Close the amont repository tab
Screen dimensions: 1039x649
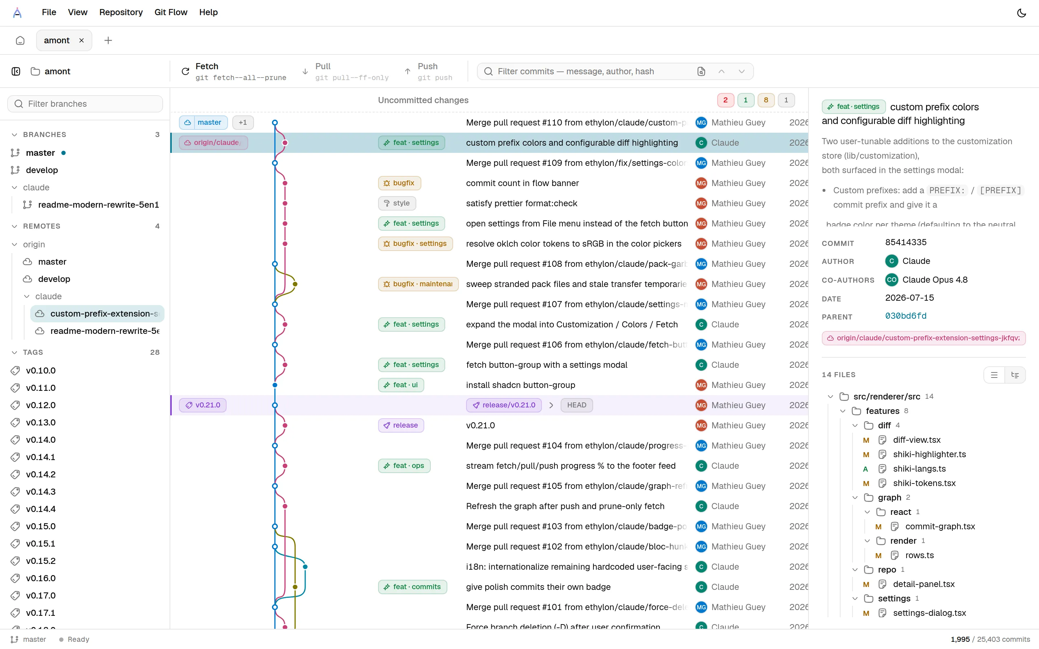82,40
